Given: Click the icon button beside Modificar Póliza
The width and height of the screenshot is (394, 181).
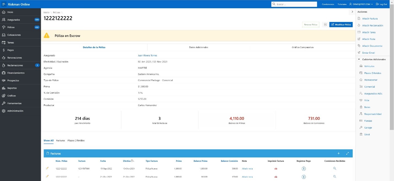Looking at the screenshot, I should point(325,24).
